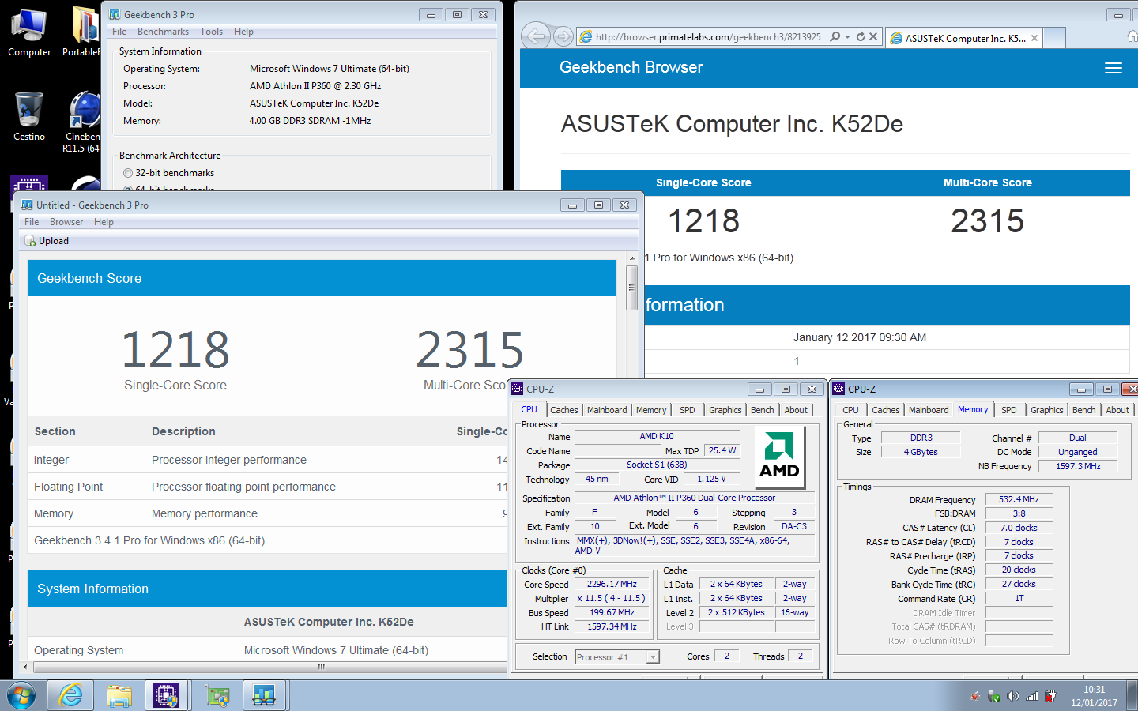Viewport: 1138px width, 711px height.
Task: Refresh the Geekbench Browser page
Action: click(x=861, y=36)
